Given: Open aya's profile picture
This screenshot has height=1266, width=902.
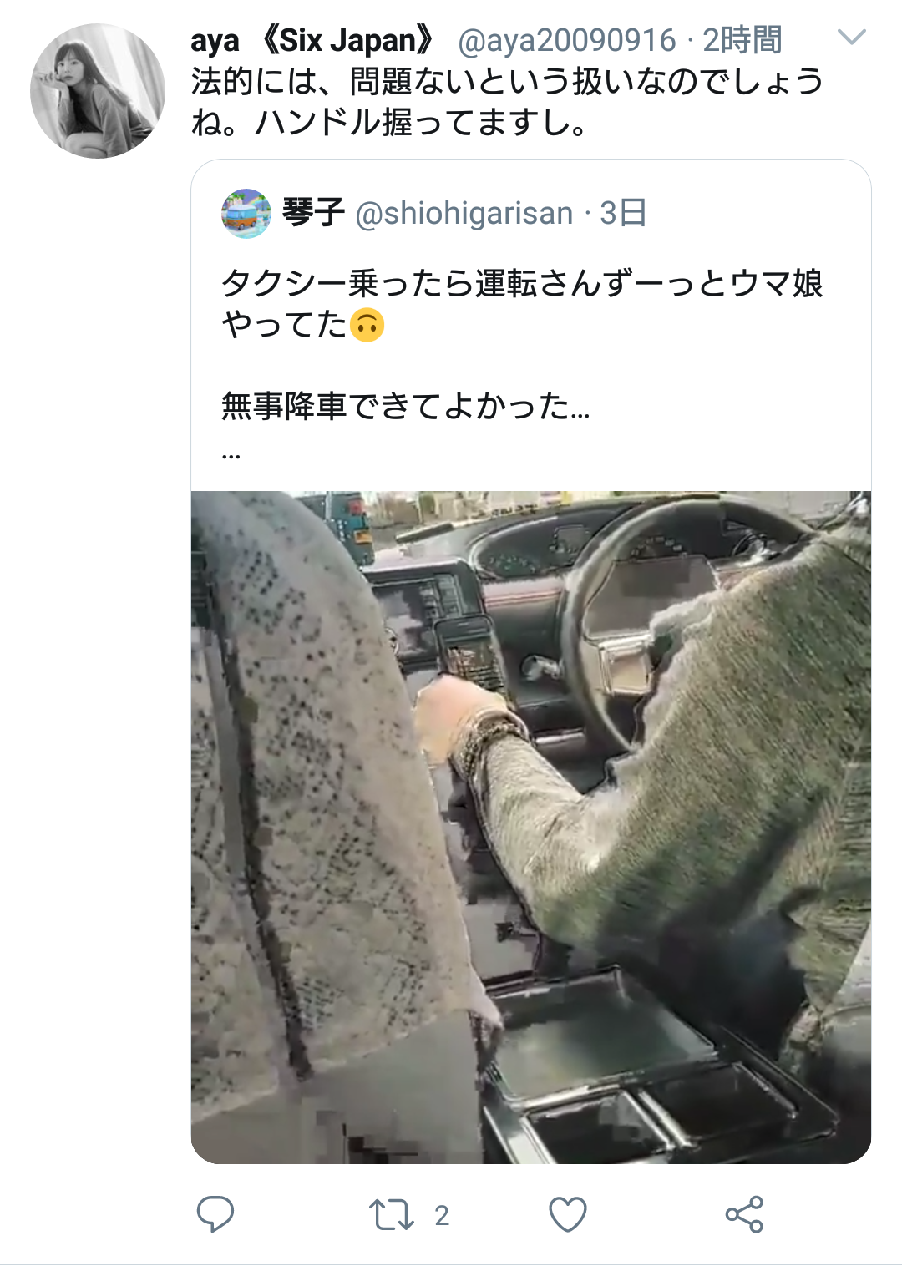Looking at the screenshot, I should click(97, 91).
